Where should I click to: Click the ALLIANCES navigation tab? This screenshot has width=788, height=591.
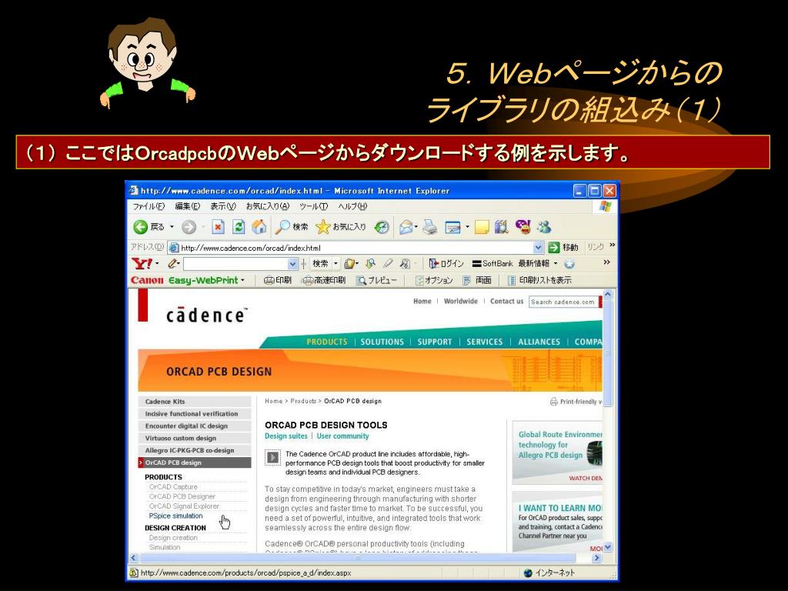[539, 342]
